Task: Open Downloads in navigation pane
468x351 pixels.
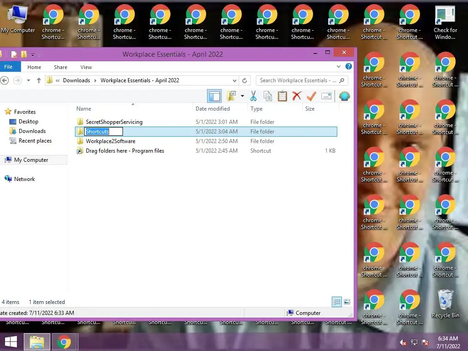Action: (x=32, y=131)
